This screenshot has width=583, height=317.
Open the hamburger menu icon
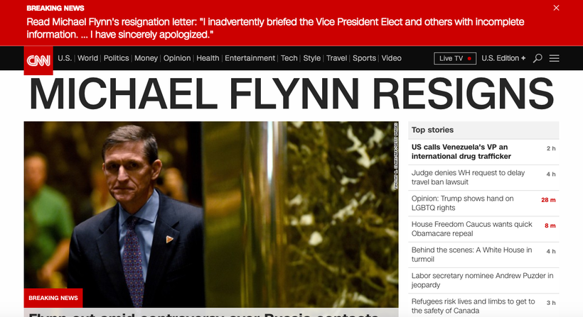pos(554,58)
